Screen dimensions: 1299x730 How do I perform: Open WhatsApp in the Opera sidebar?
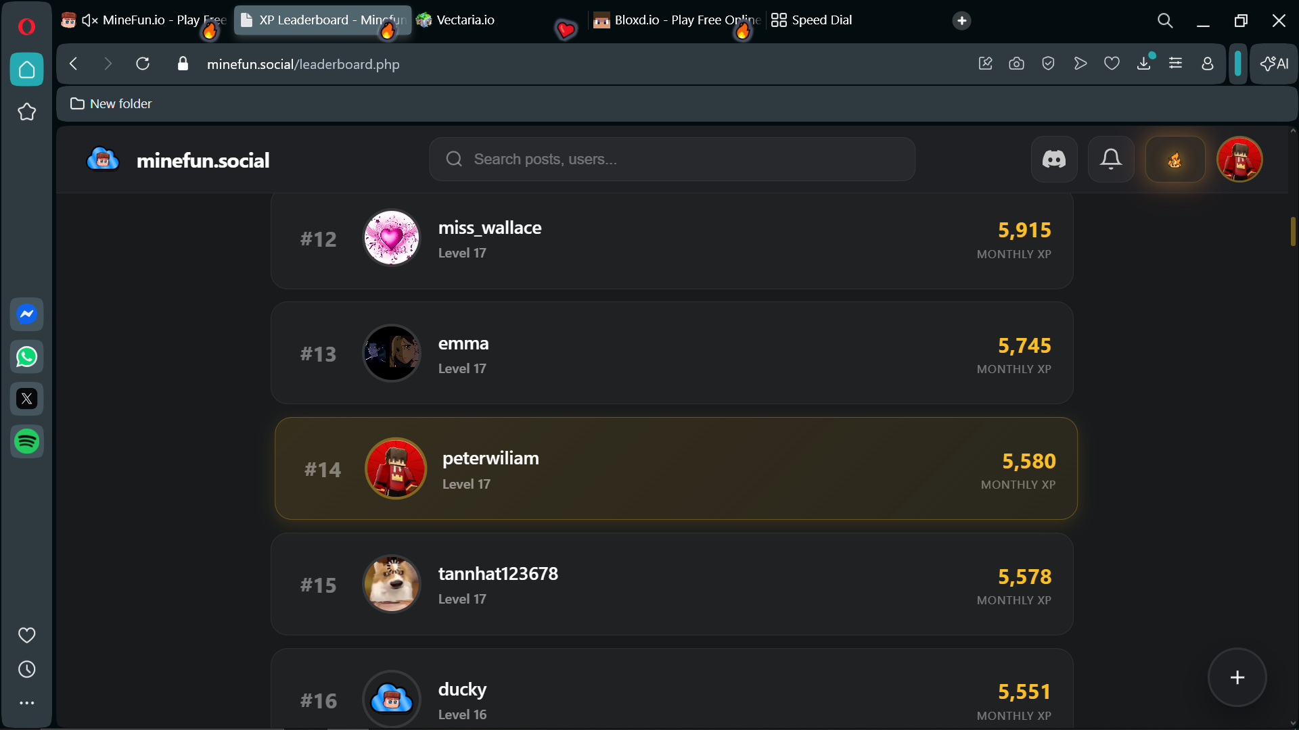click(x=27, y=357)
